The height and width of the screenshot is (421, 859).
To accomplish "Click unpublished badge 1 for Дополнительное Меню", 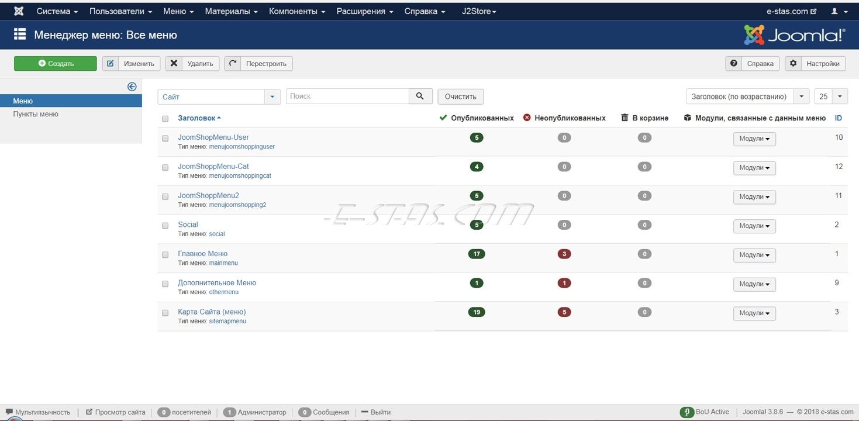I will (x=564, y=282).
